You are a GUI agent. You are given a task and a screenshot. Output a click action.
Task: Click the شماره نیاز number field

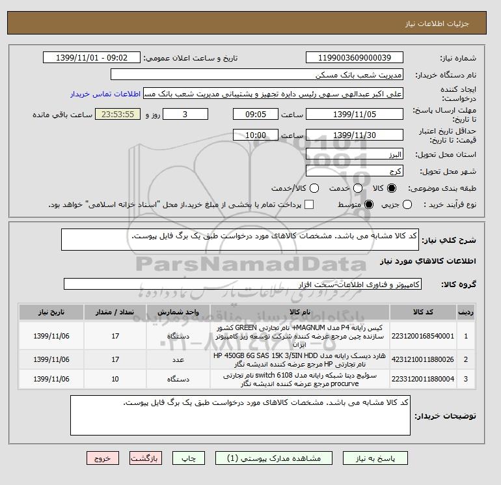(354, 58)
